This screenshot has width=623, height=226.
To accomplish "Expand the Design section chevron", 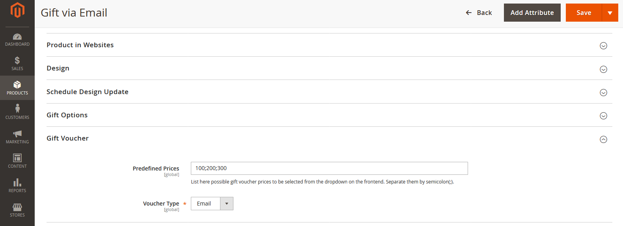I will [x=603, y=69].
